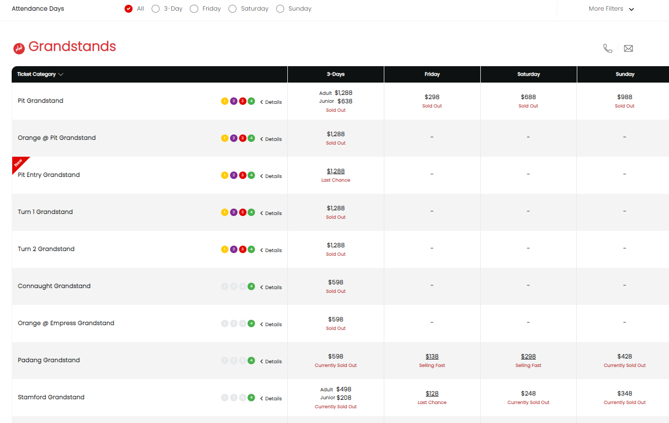Click green zone 4 circle for Orange @ Empress Grandstand
This screenshot has height=423, width=669.
coord(251,323)
